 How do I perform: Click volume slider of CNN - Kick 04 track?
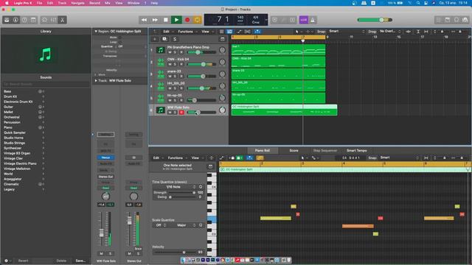click(201, 64)
